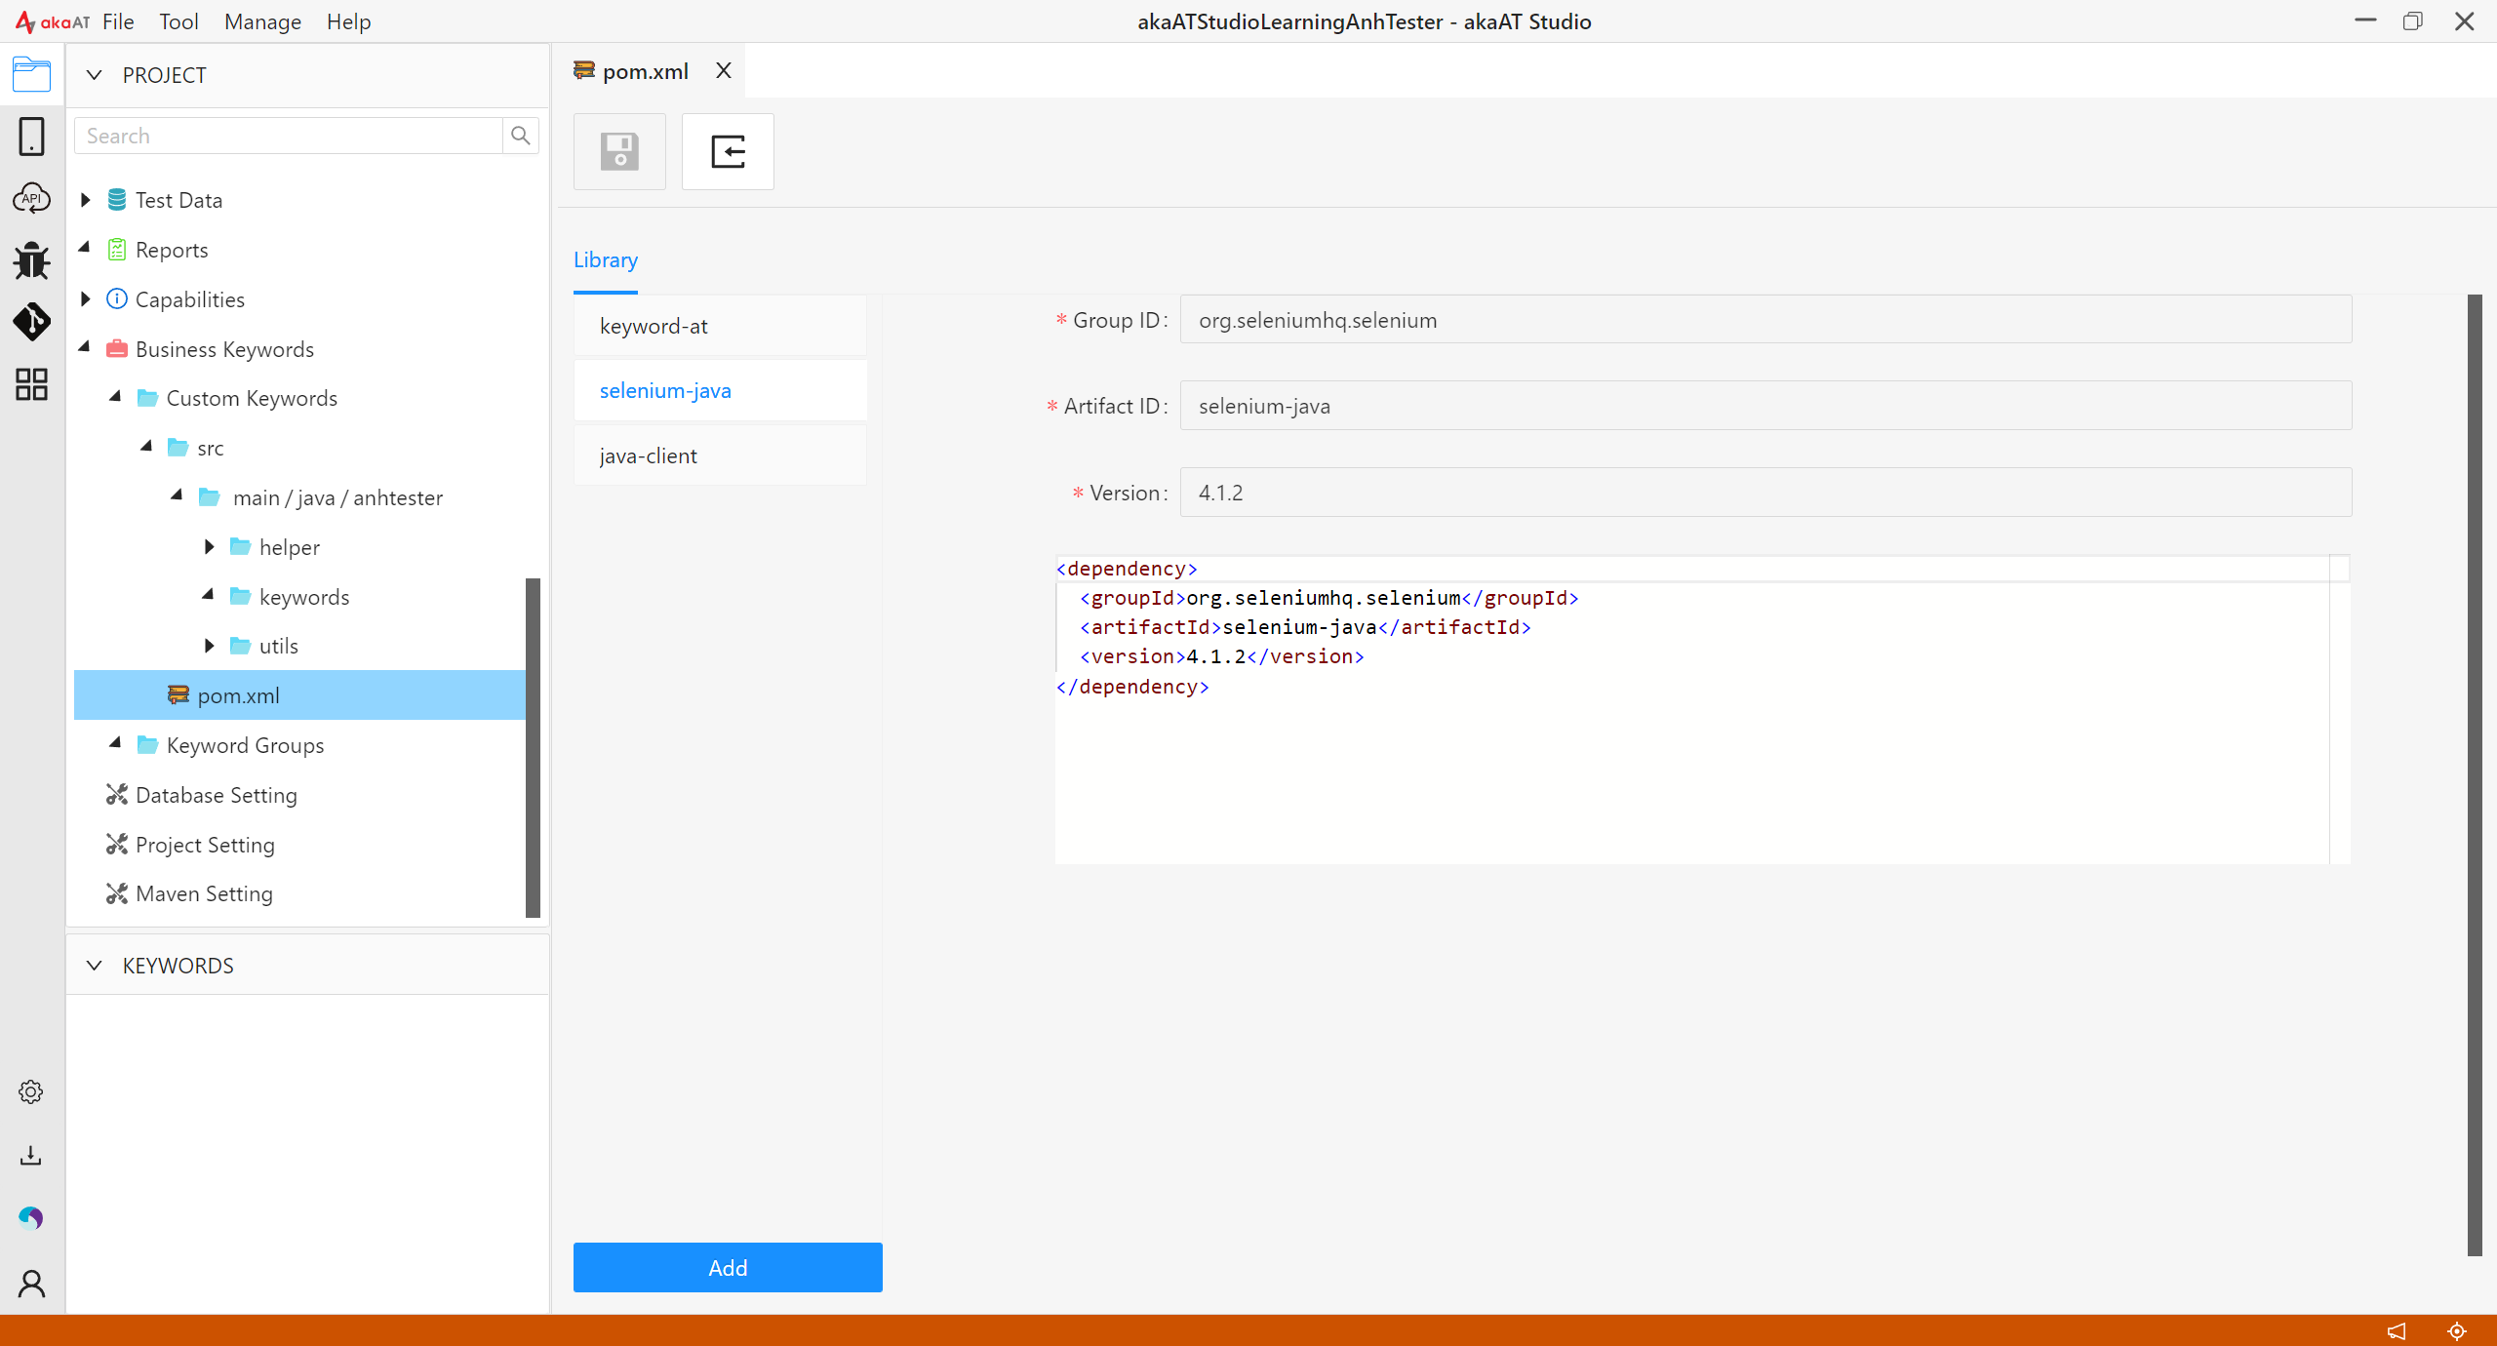Click the Group ID input field

(1765, 320)
